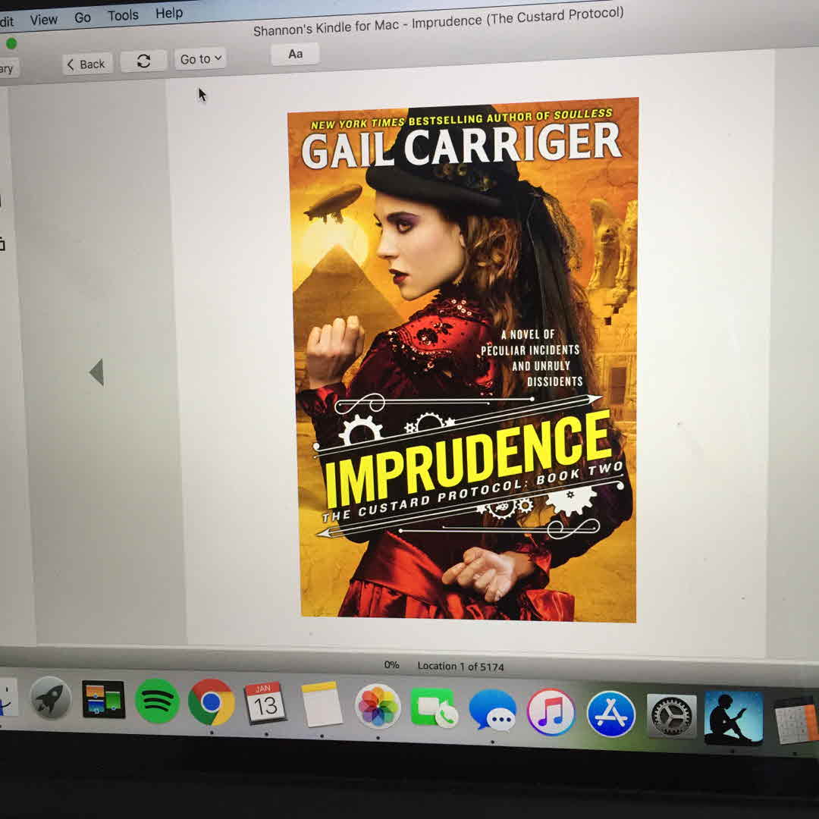Viewport: 819px width, 819px height.
Task: Launch Google Chrome from the dock
Action: click(x=212, y=702)
